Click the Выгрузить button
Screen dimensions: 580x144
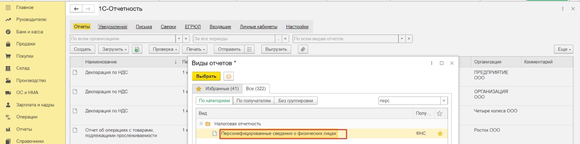[x=276, y=49]
